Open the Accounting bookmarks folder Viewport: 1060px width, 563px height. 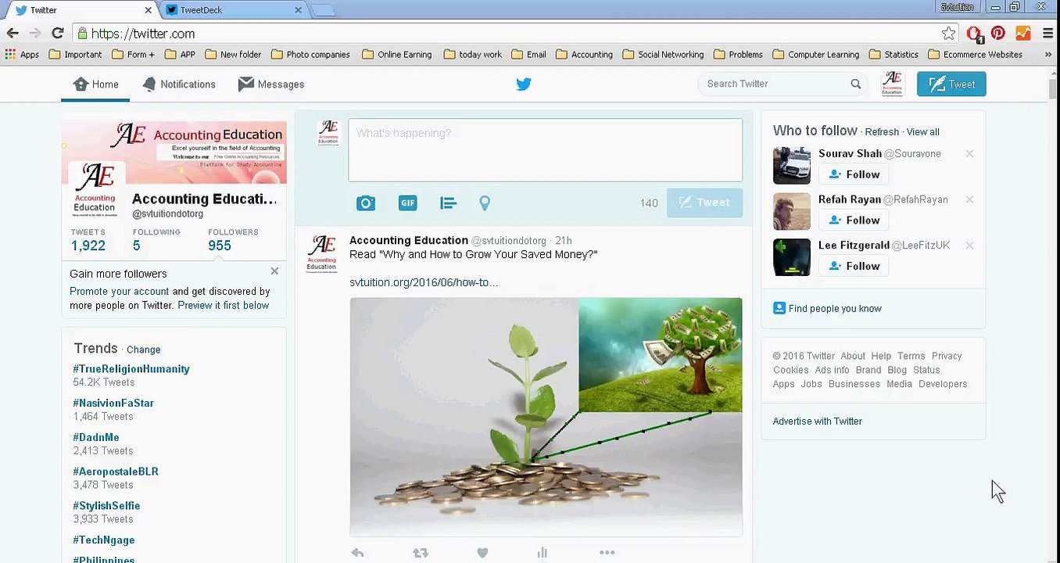[583, 55]
